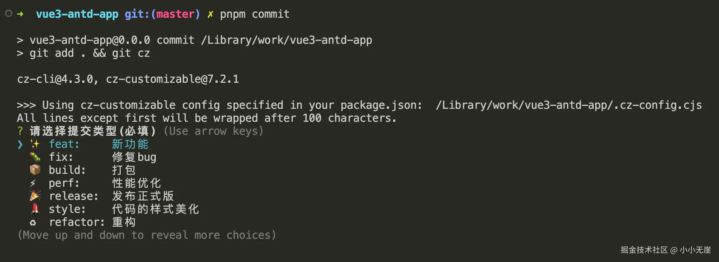The image size is (719, 262).
Task: Click the circle status indicator before the prompt
Action: pyautogui.click(x=9, y=14)
